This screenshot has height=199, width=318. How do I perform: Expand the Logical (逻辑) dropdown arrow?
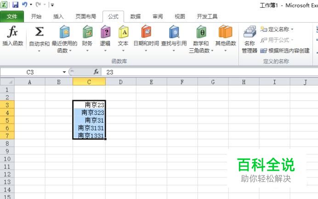105,51
